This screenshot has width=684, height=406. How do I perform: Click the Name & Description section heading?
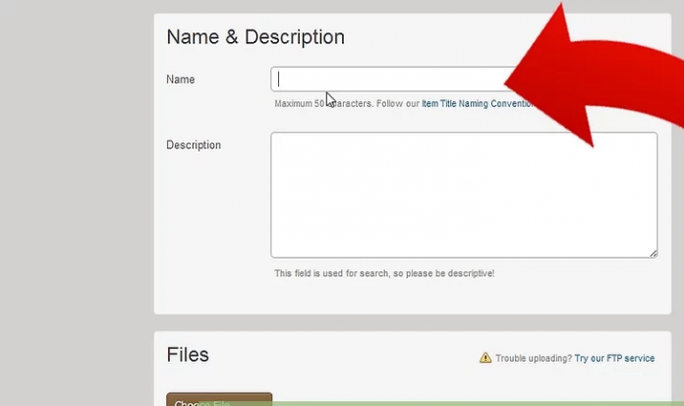pos(256,37)
